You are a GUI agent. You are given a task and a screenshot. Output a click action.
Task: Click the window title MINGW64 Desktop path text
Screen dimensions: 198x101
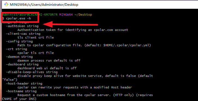tap(44, 5)
